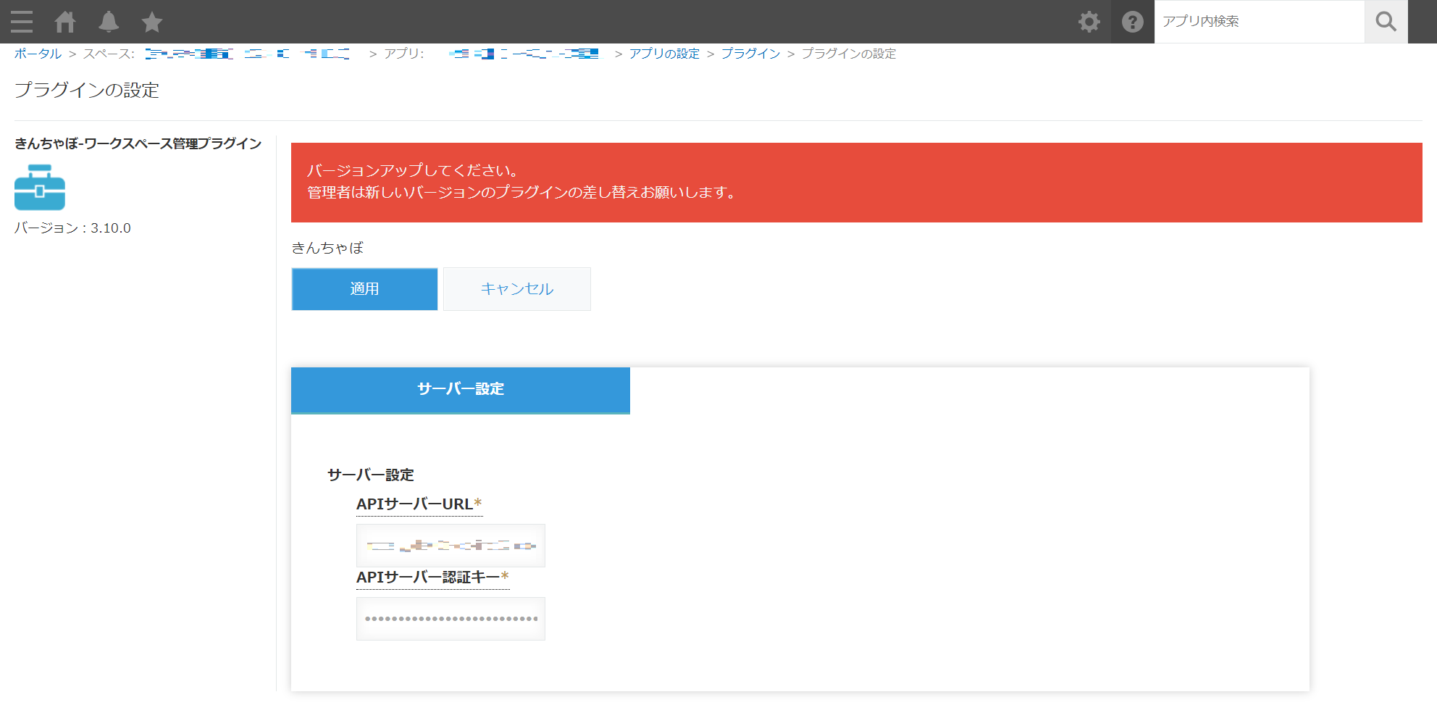This screenshot has height=713, width=1437.
Task: Focus the APIサーバー認証キー password field
Action: (451, 619)
